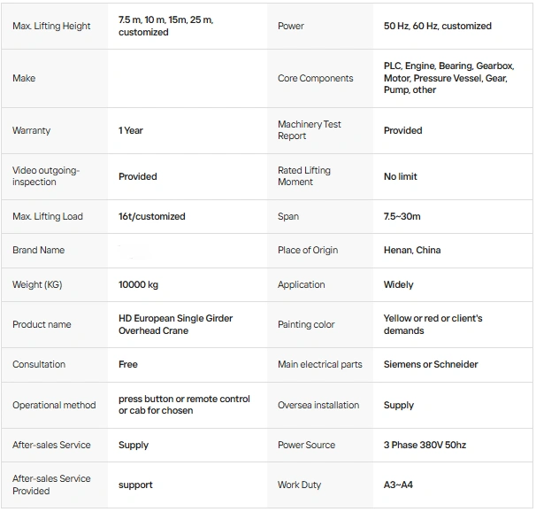Select the After-sales Service Provided label

(51, 485)
